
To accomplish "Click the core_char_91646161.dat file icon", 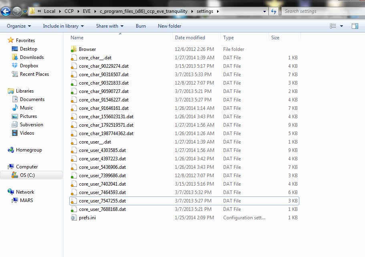I will [x=74, y=108].
